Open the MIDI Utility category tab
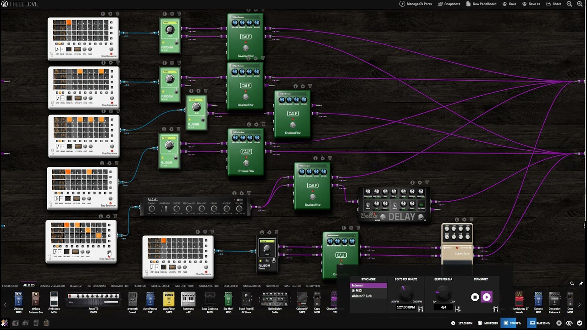 tap(184, 286)
